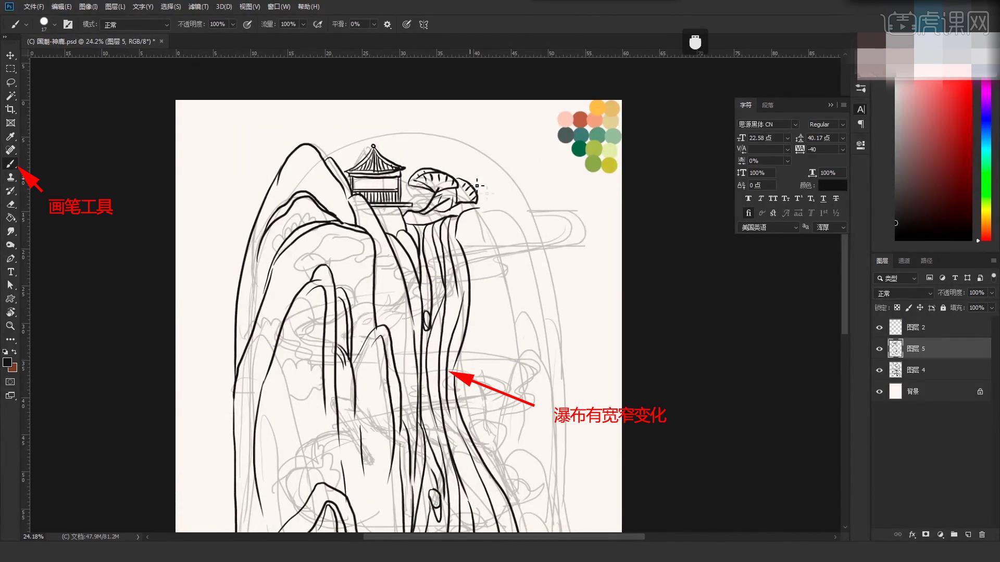
Task: Select the Paint Bucket tool
Action: point(10,218)
